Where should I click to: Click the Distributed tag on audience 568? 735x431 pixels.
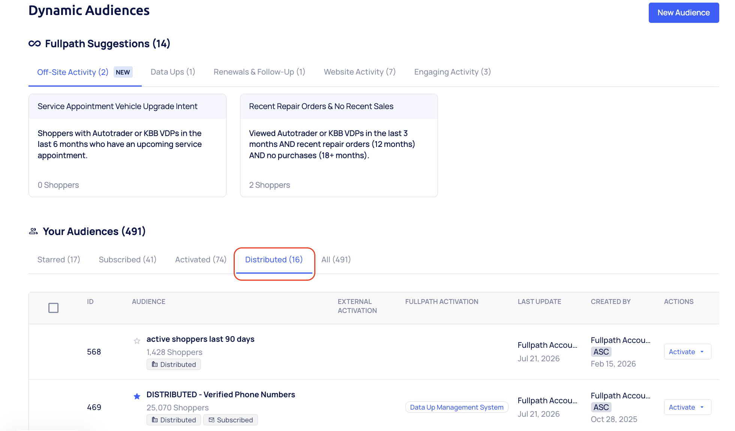(174, 364)
